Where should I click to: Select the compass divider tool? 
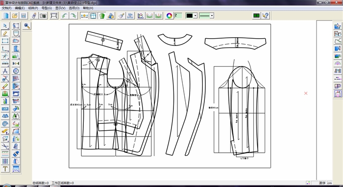click(5, 71)
